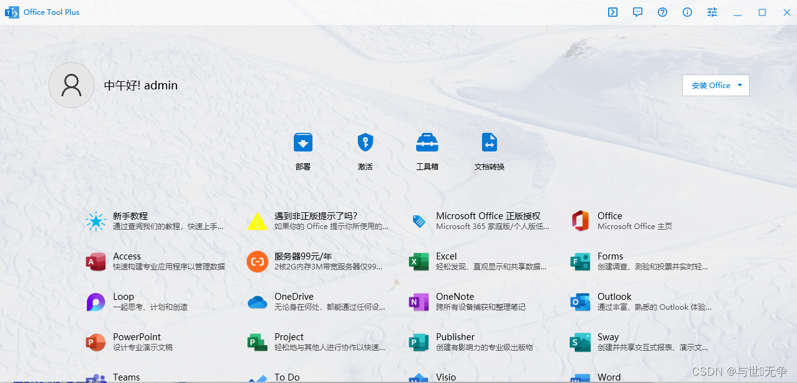Click the Office Tool Plus app logo
Viewport: 797px width, 383px height.
[x=11, y=12]
